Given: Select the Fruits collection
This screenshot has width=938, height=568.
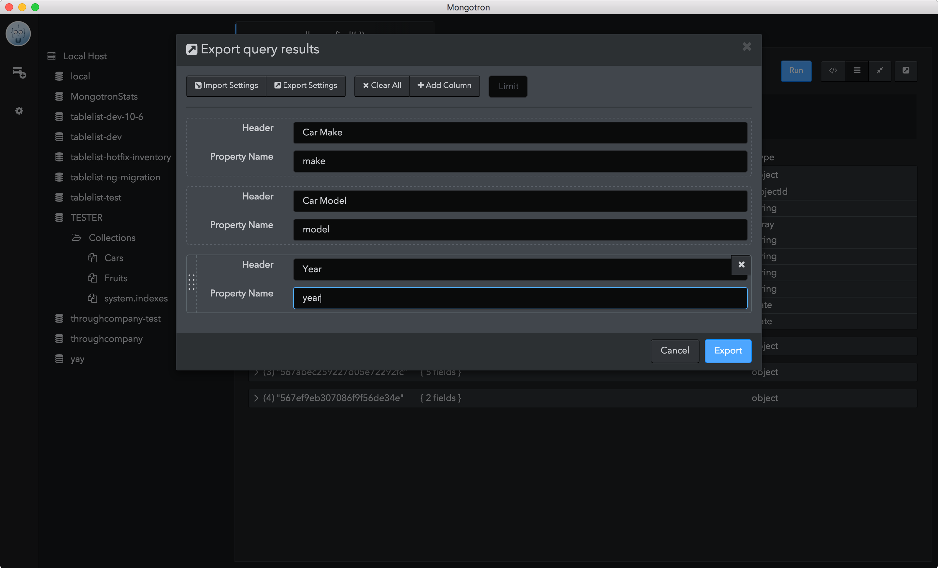Looking at the screenshot, I should [116, 278].
